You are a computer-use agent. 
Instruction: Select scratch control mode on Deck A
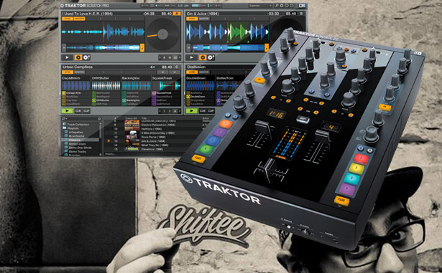pos(86,57)
